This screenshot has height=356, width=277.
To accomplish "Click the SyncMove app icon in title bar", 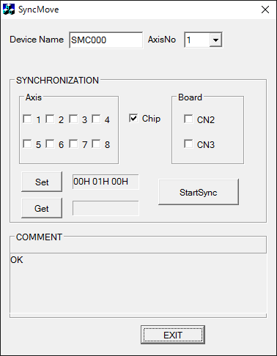I will point(9,10).
